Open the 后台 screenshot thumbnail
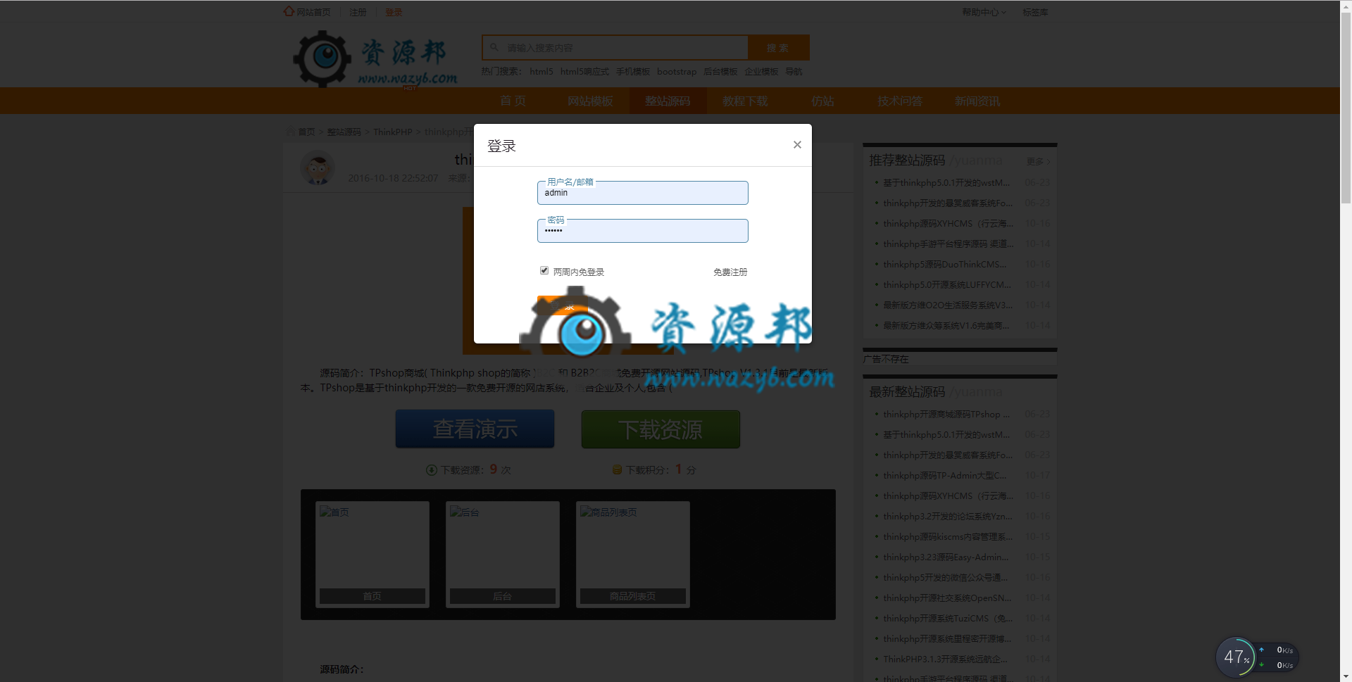Screen dimensions: 1352x682 503,554
